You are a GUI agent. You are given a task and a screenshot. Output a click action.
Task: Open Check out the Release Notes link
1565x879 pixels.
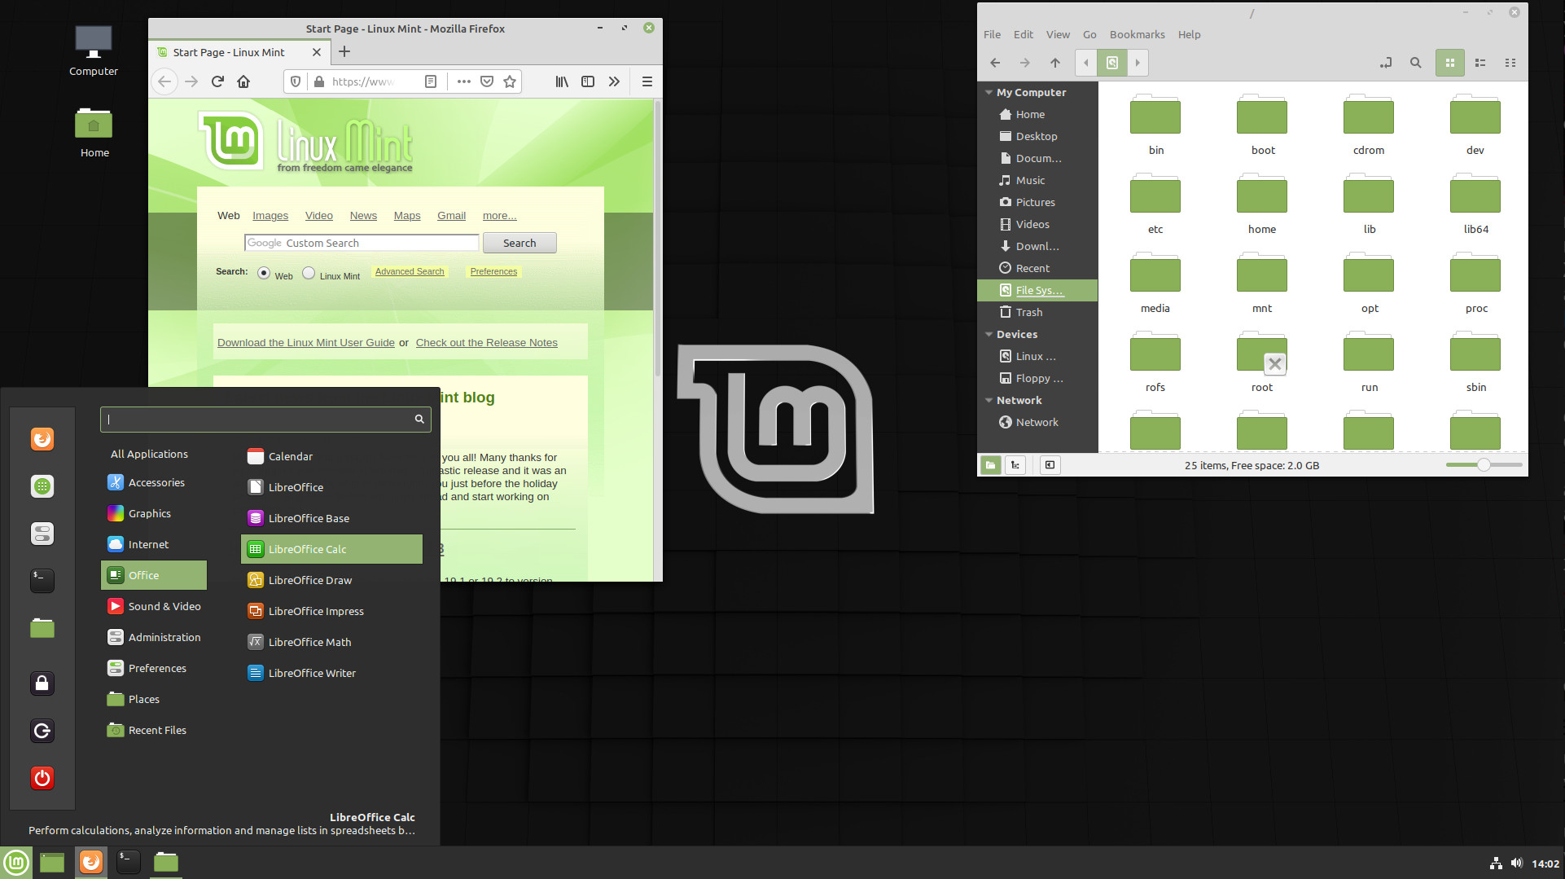486,343
